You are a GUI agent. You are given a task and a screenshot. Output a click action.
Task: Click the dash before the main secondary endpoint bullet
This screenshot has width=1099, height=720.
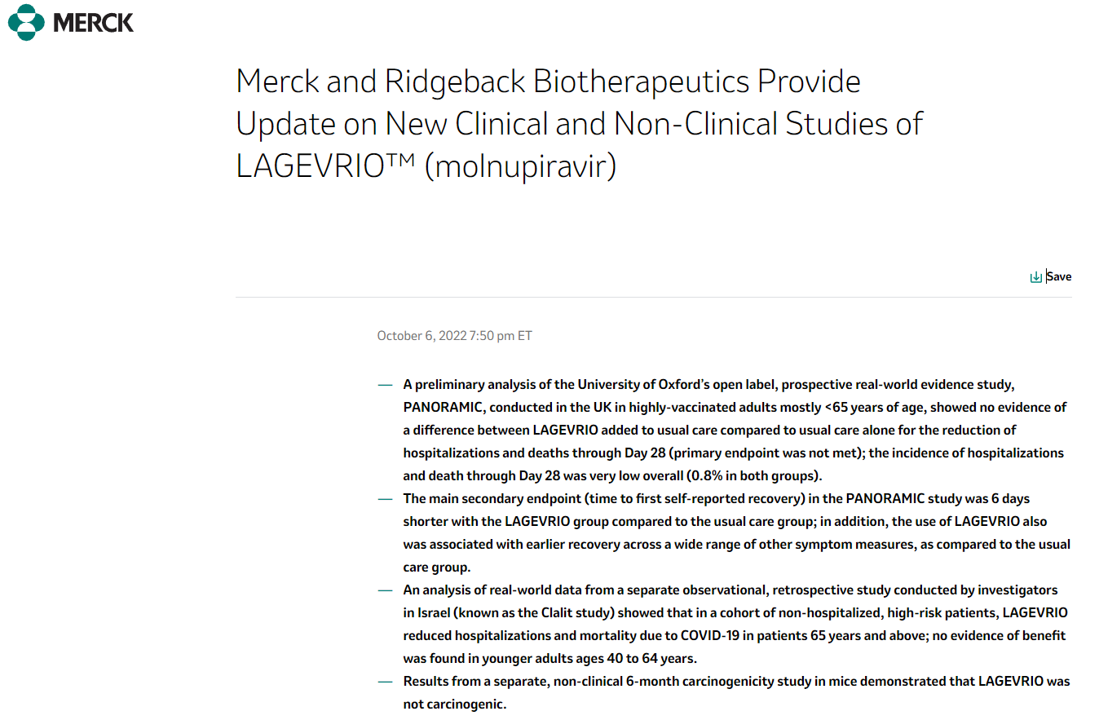[384, 499]
